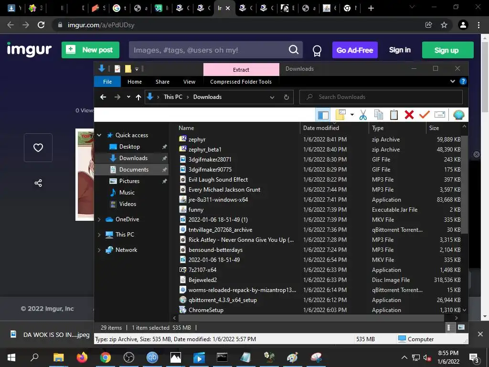The height and width of the screenshot is (367, 489).
Task: Open the Classic Shell settings shell icon
Action: click(x=459, y=115)
